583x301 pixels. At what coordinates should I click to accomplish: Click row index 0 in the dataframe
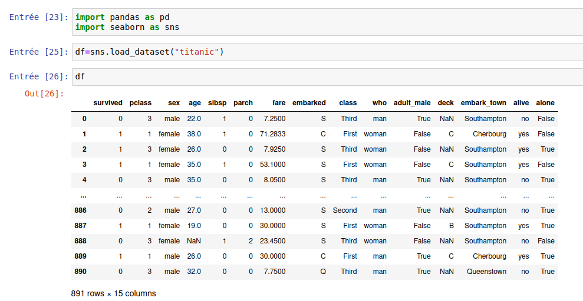tap(84, 119)
